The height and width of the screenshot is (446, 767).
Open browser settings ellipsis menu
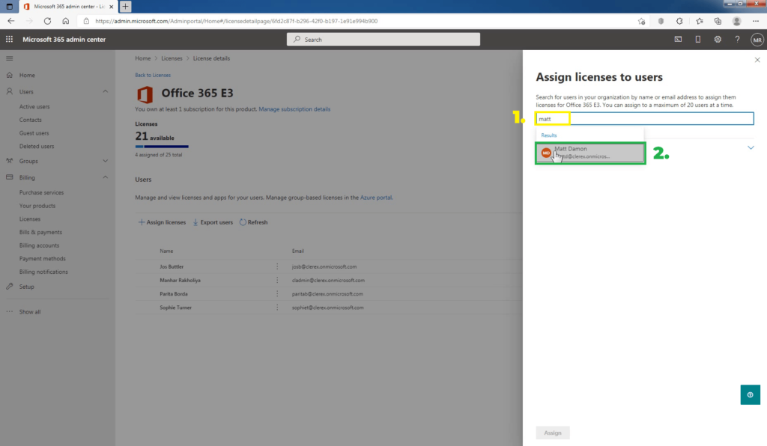pyautogui.click(x=756, y=21)
